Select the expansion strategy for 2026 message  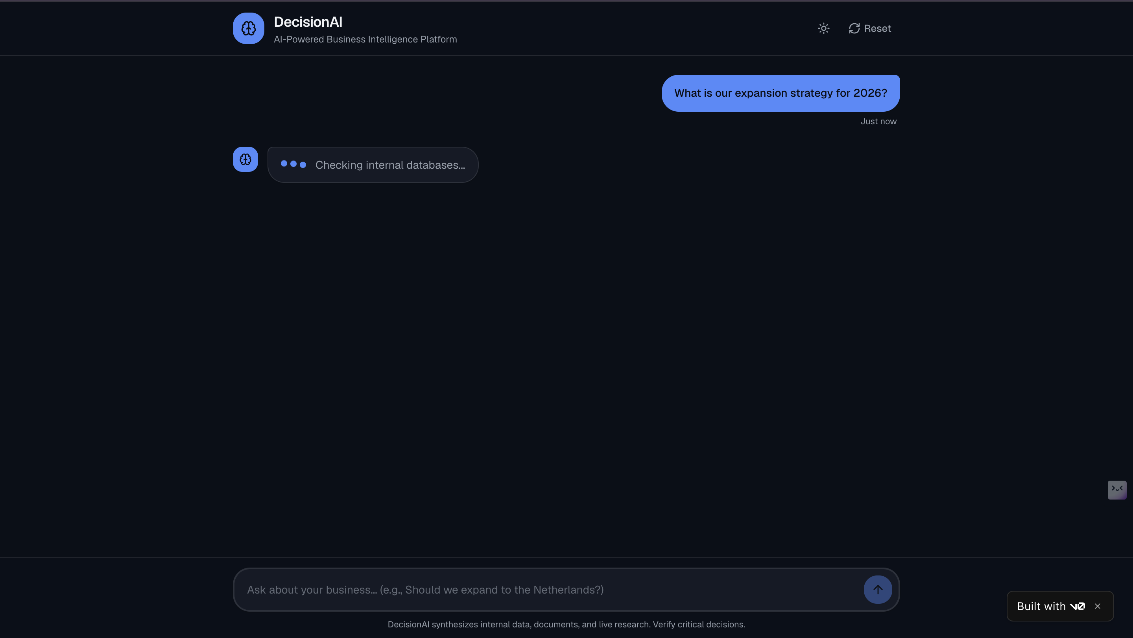[781, 93]
